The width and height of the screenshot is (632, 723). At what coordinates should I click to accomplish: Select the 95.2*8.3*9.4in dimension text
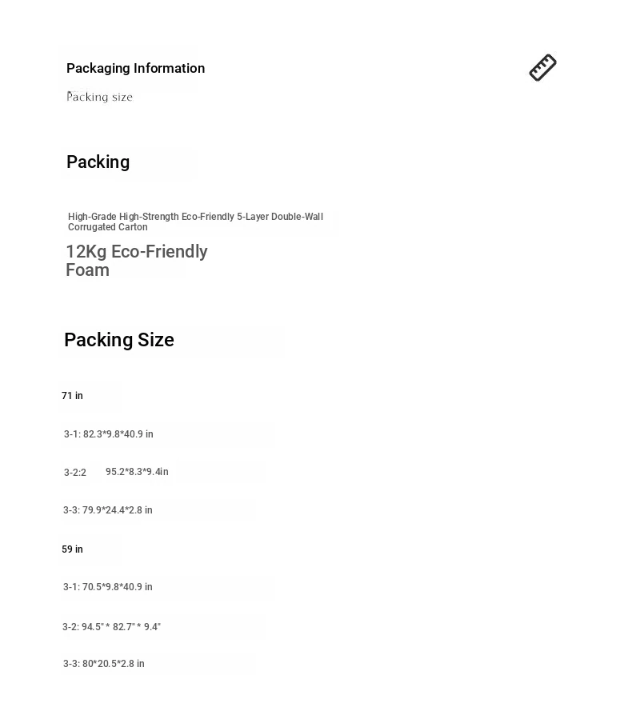137,472
